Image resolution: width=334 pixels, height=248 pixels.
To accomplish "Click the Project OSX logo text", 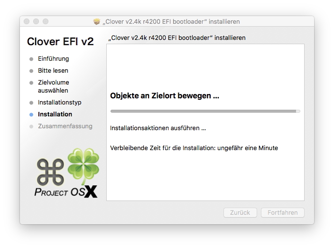I will pos(66,192).
